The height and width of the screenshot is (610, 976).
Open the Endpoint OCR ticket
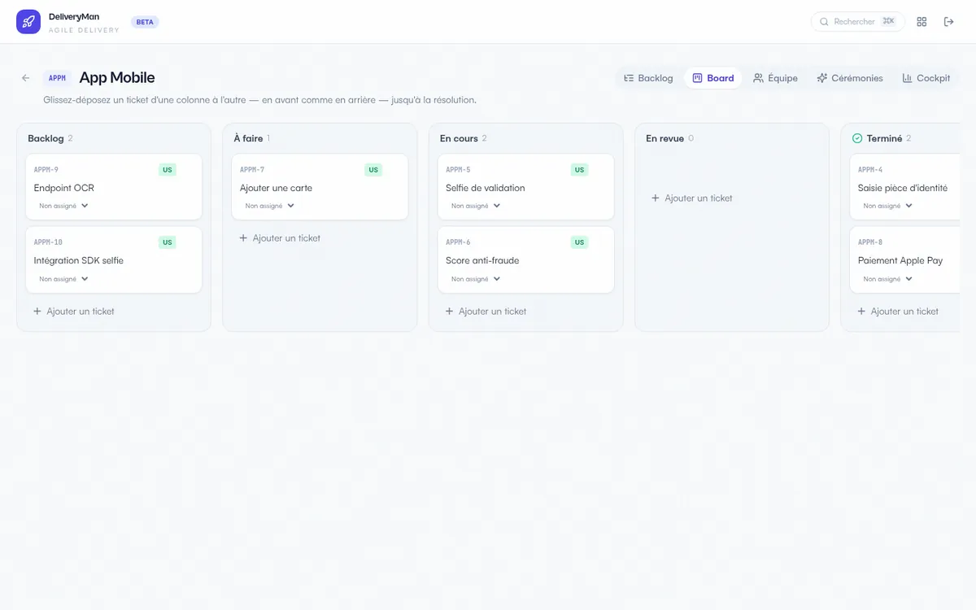coord(114,187)
